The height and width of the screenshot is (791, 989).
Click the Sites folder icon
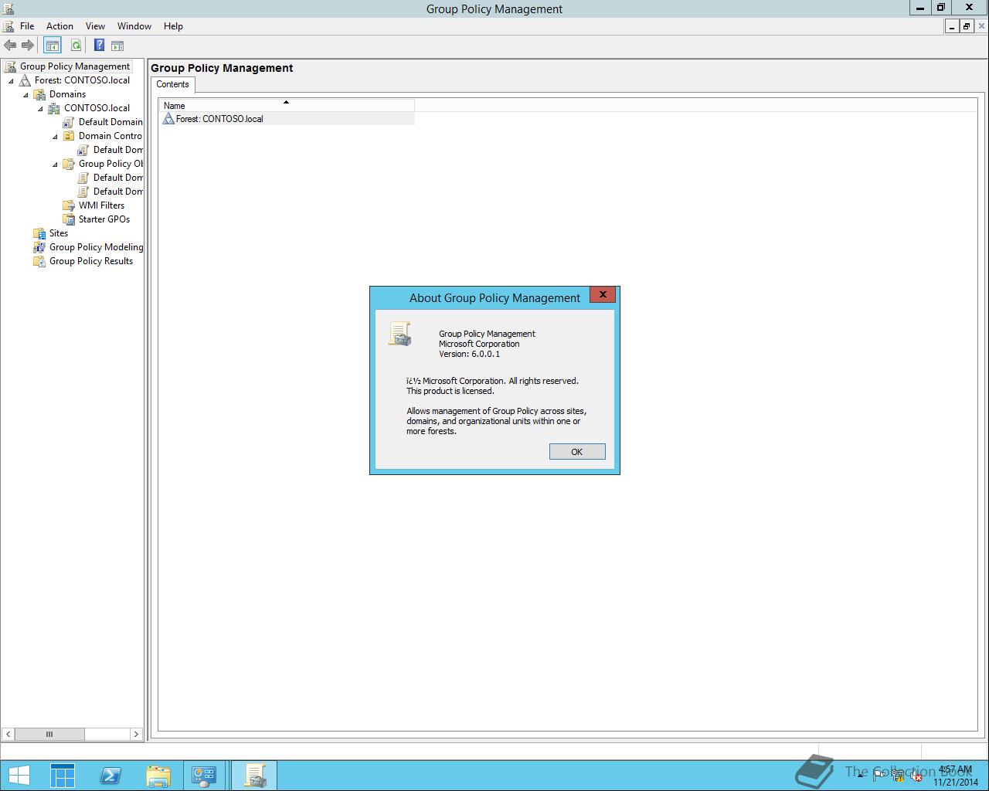pos(39,233)
